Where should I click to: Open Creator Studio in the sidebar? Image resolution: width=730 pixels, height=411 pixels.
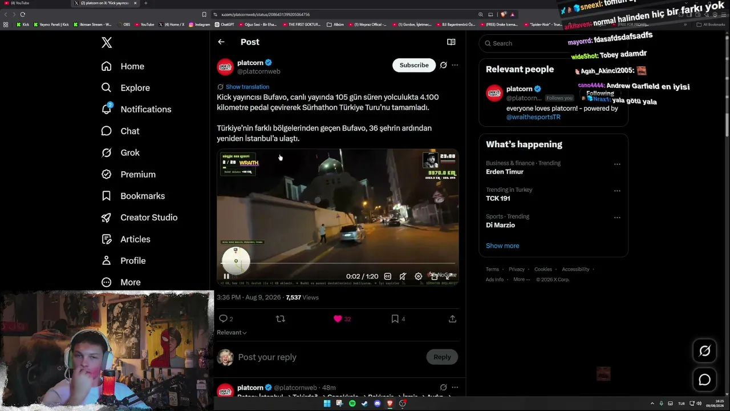pyautogui.click(x=139, y=217)
